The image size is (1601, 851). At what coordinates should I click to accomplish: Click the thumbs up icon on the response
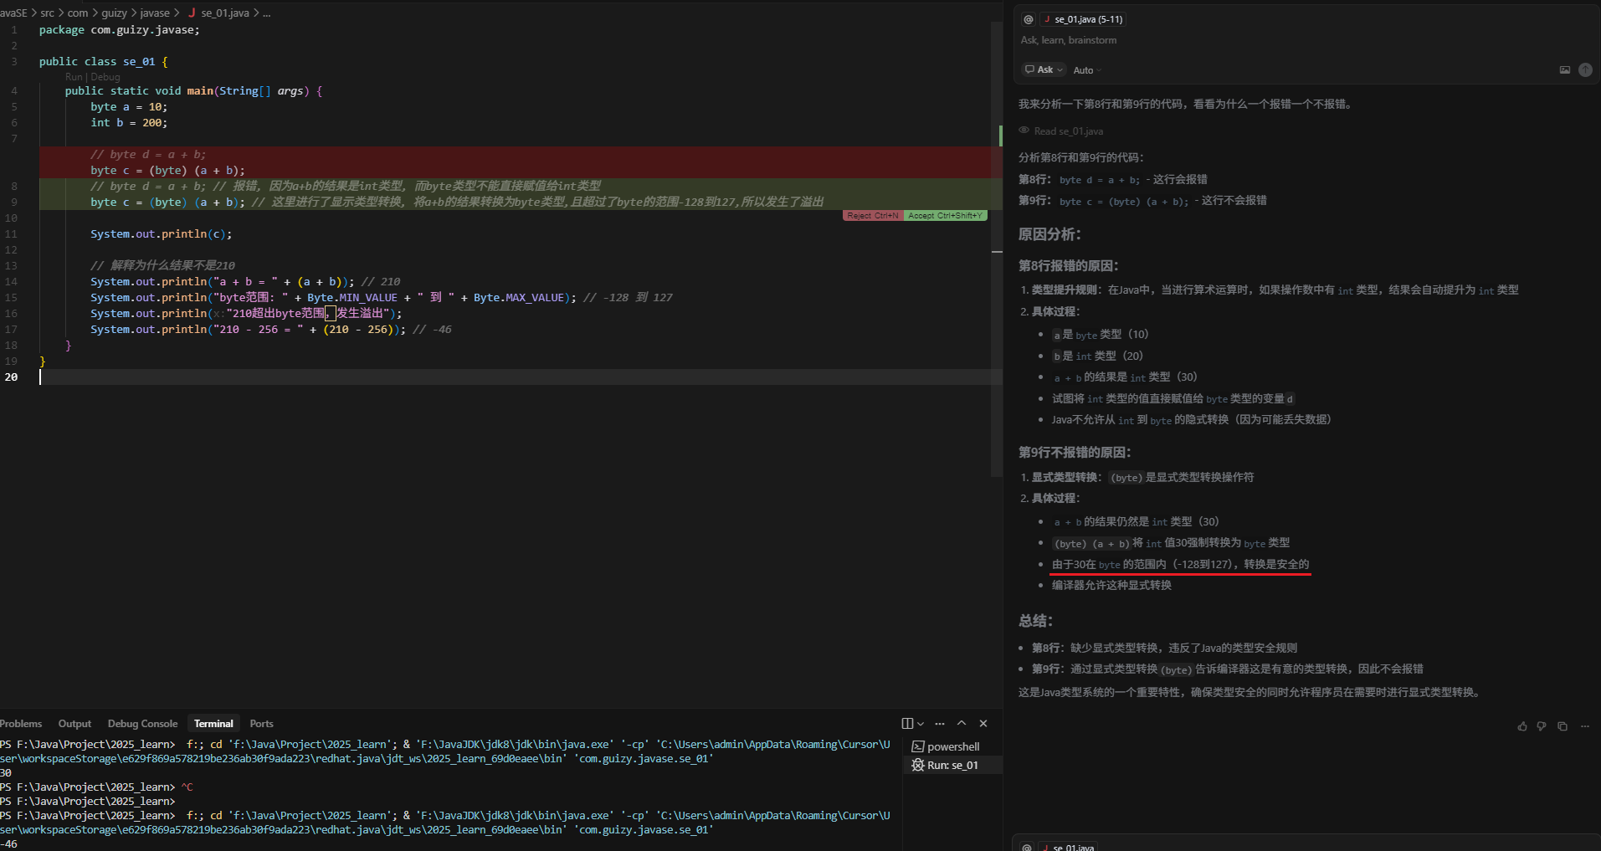[1521, 726]
